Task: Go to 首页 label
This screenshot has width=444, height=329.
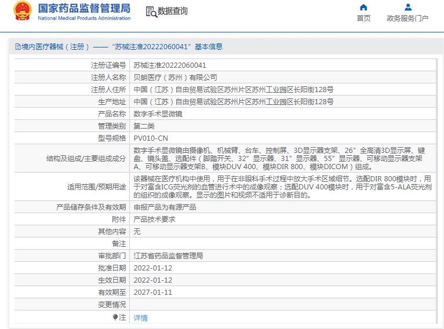Action: 363,19
